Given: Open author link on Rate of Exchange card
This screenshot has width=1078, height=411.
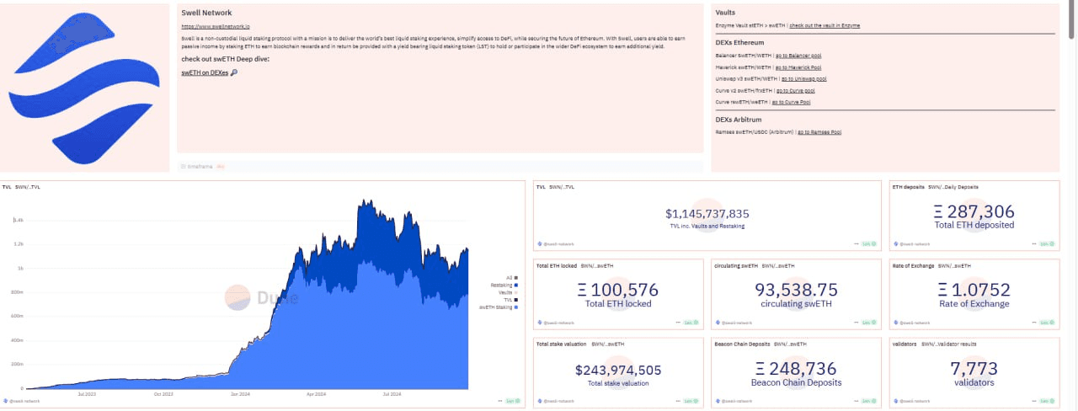Looking at the screenshot, I should pos(910,323).
